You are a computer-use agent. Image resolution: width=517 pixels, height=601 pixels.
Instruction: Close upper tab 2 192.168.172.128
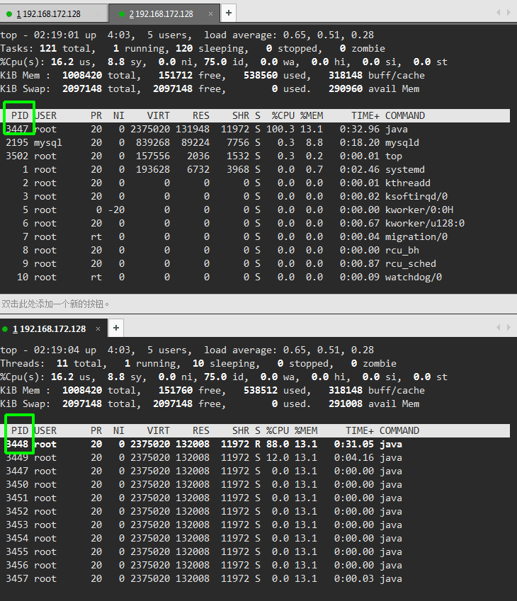(x=210, y=13)
